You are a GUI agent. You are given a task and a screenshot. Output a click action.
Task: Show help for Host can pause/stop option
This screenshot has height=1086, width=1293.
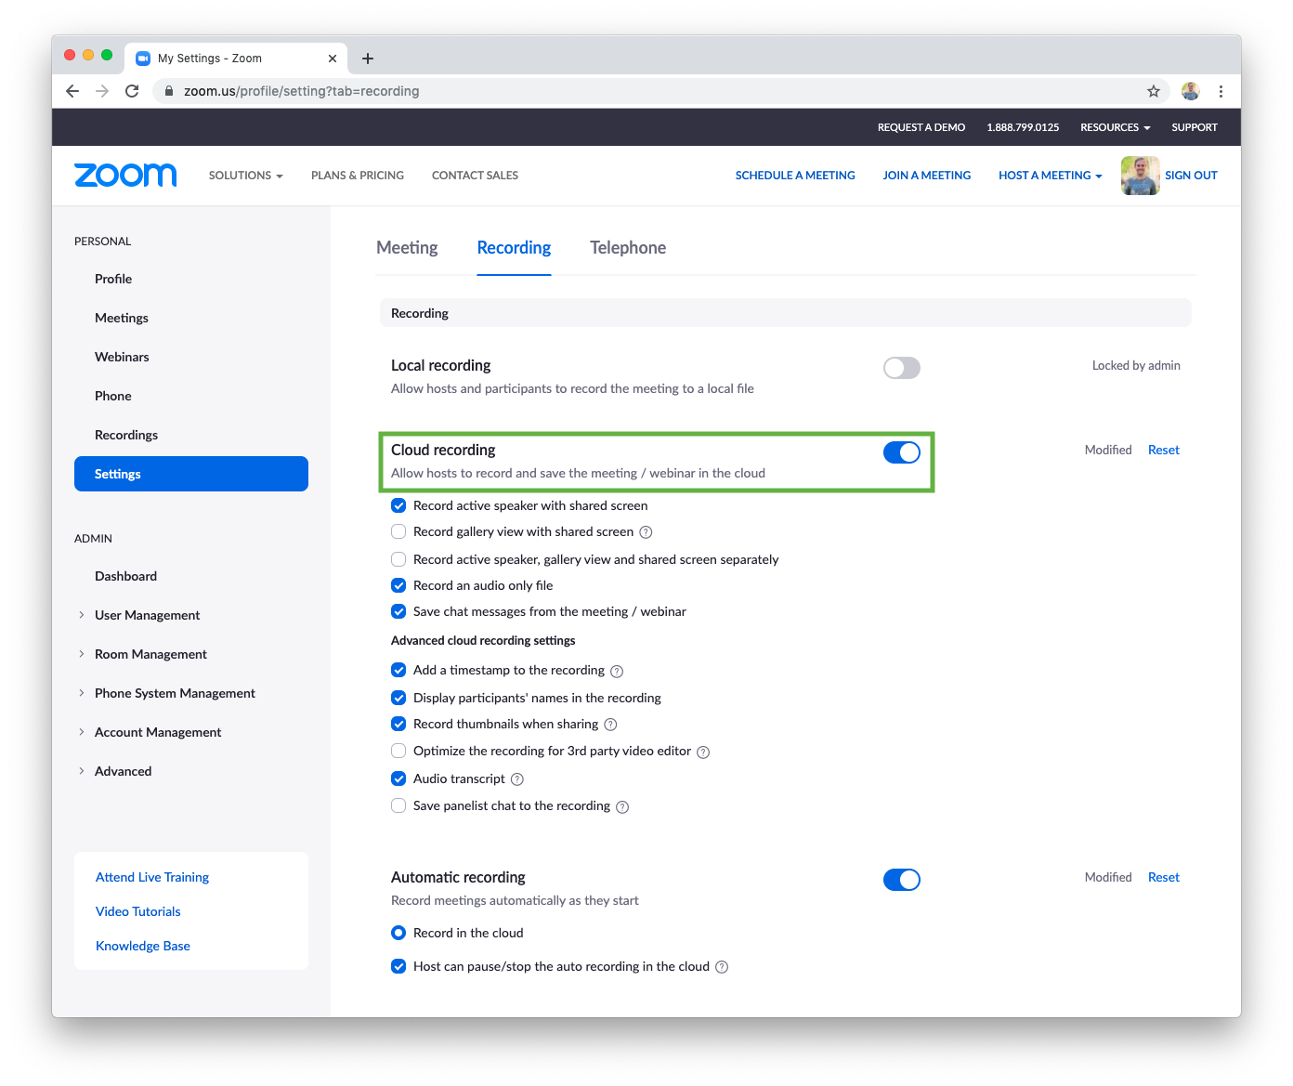point(722,967)
